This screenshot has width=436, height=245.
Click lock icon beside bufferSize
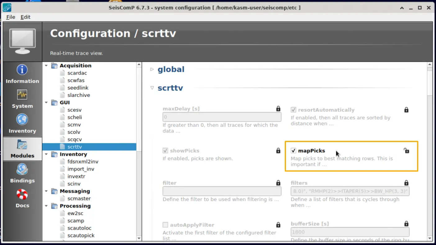(x=406, y=224)
